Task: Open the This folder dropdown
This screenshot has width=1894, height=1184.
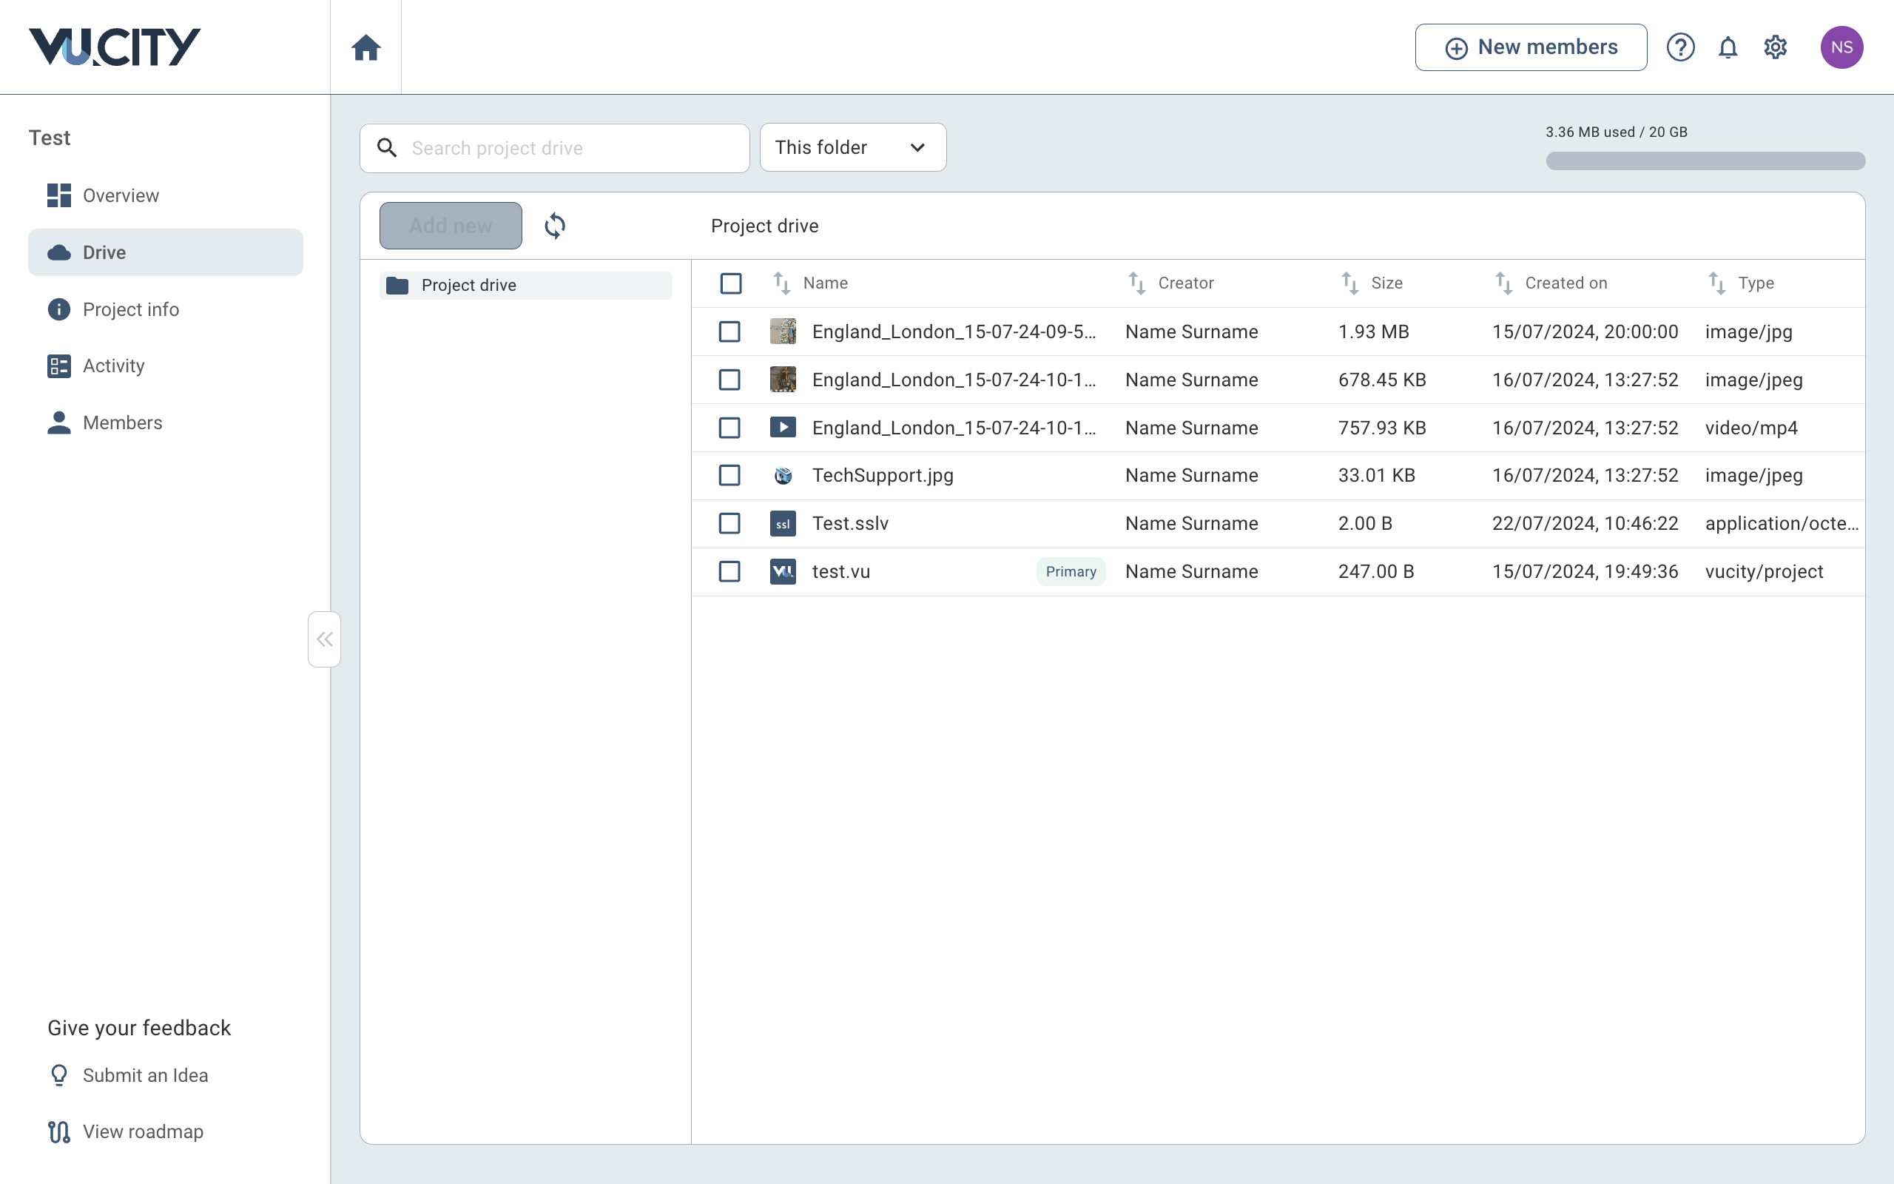Action: (x=852, y=147)
